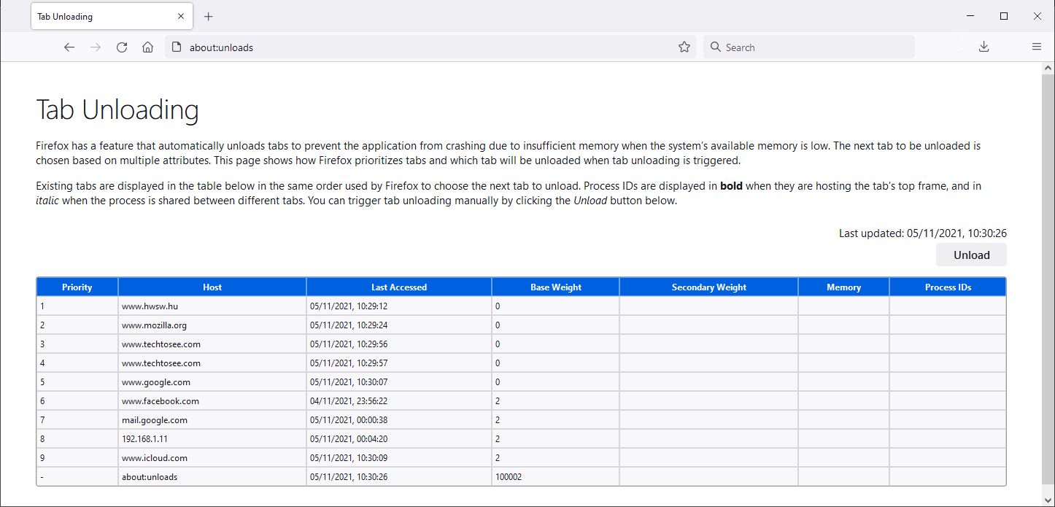The image size is (1055, 507).
Task: Open a new tab with plus button
Action: pyautogui.click(x=209, y=16)
